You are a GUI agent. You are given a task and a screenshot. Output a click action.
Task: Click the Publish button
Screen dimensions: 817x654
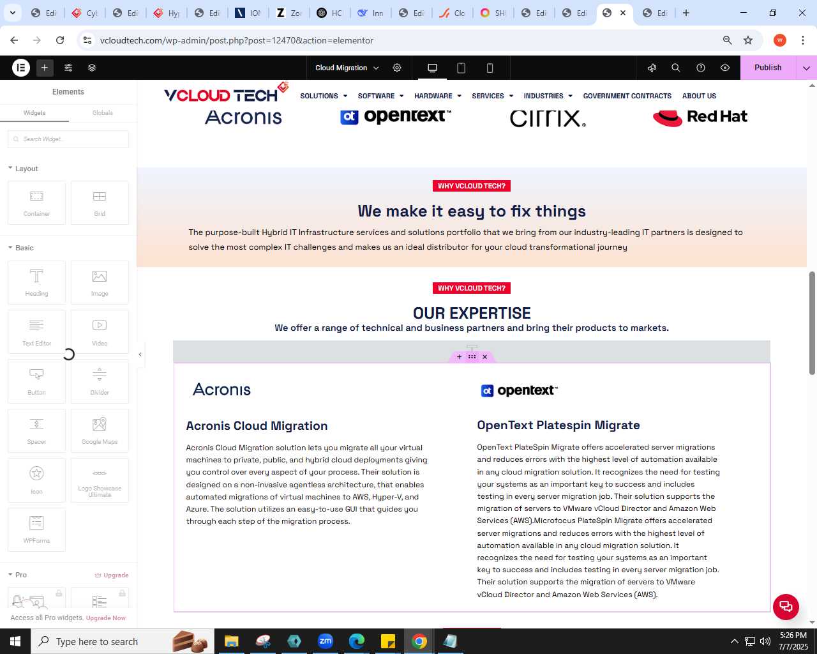click(768, 68)
